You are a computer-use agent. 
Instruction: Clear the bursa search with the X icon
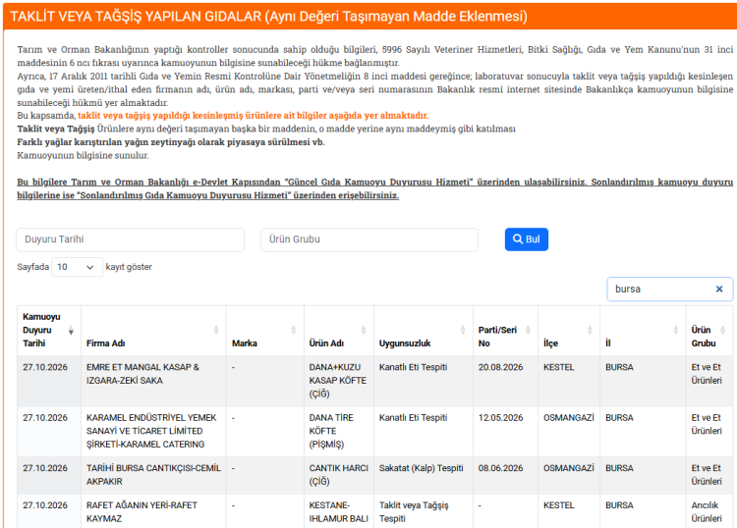tap(718, 290)
